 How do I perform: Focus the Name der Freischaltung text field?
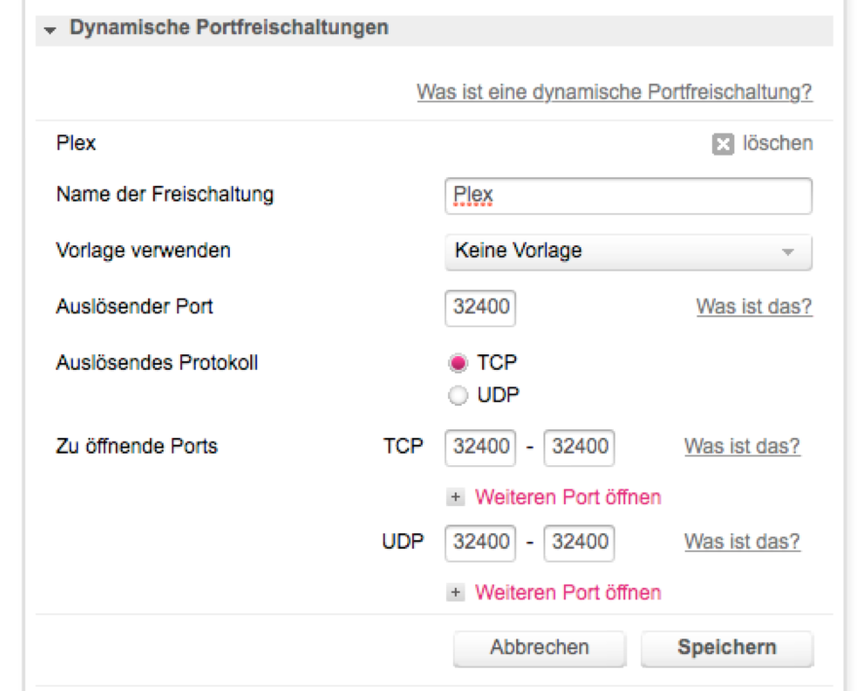tap(627, 195)
